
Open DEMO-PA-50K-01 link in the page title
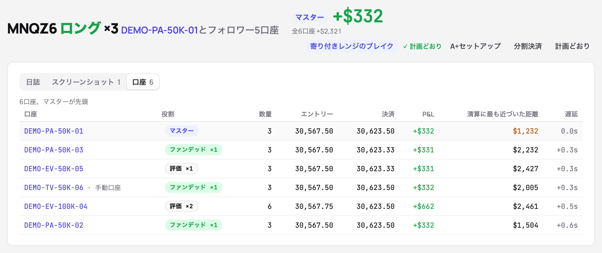click(x=160, y=30)
